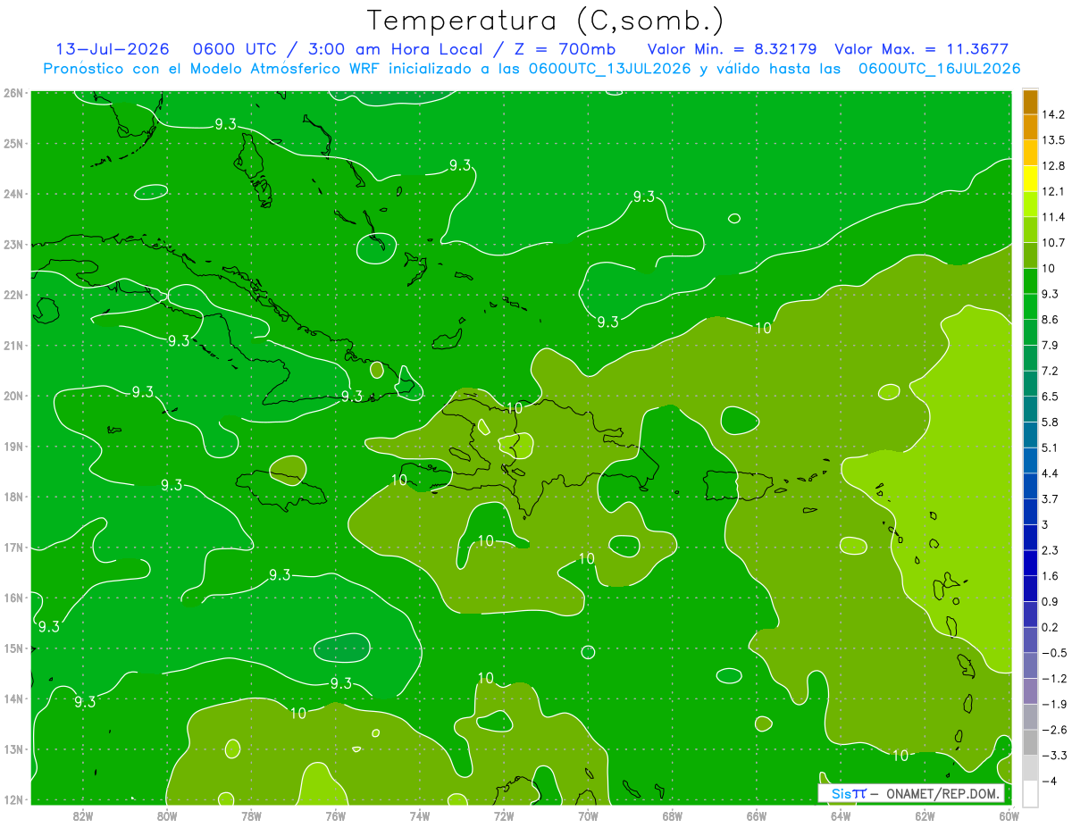Click the latitude label '20N'

pyautogui.click(x=13, y=396)
